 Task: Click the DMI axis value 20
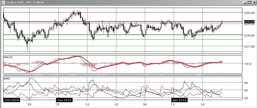pyautogui.click(x=246, y=90)
